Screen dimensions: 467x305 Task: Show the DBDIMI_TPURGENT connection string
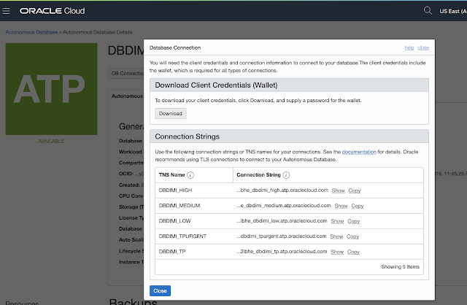pyautogui.click(x=336, y=236)
